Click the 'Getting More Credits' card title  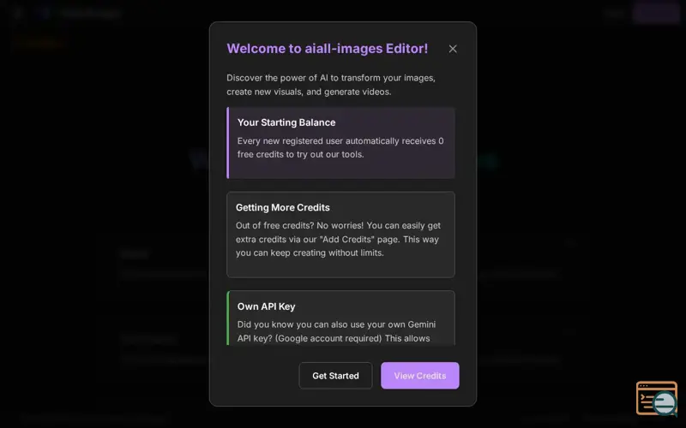pyautogui.click(x=283, y=207)
